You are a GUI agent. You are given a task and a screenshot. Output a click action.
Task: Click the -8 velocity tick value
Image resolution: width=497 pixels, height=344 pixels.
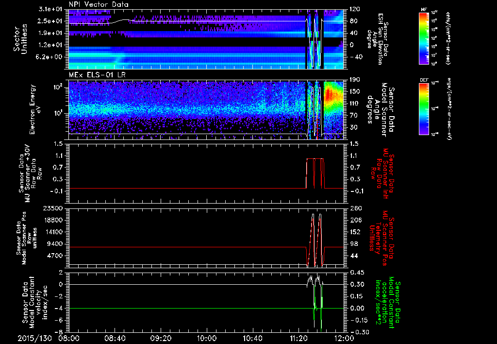pos(58,332)
